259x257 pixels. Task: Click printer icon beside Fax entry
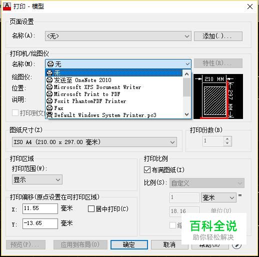point(49,108)
